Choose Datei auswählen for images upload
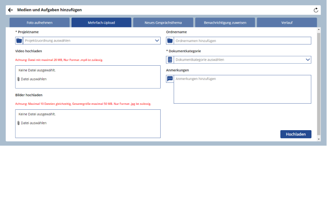This screenshot has width=327, height=204. [x=34, y=123]
